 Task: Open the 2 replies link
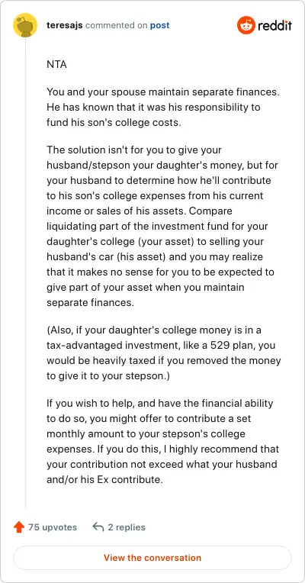[127, 527]
